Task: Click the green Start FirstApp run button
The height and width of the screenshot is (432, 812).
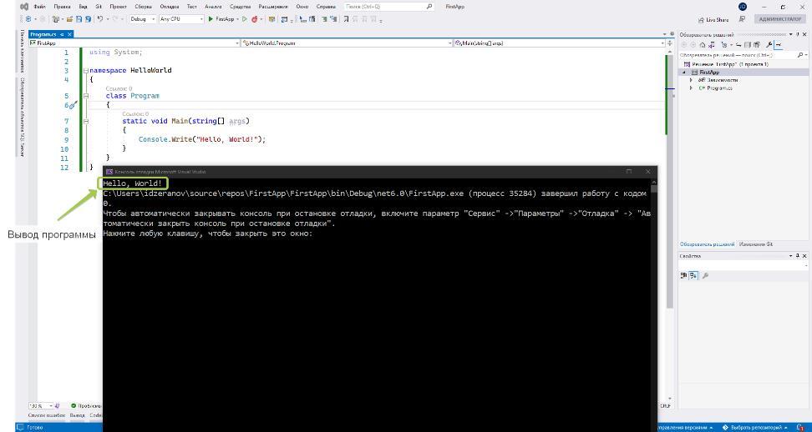Action: coord(211,18)
